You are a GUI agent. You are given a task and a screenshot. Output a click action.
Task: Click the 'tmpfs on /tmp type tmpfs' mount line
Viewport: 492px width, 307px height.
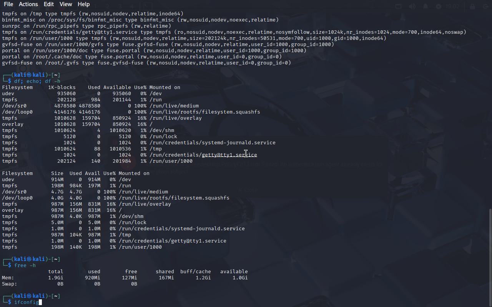tap(93, 14)
